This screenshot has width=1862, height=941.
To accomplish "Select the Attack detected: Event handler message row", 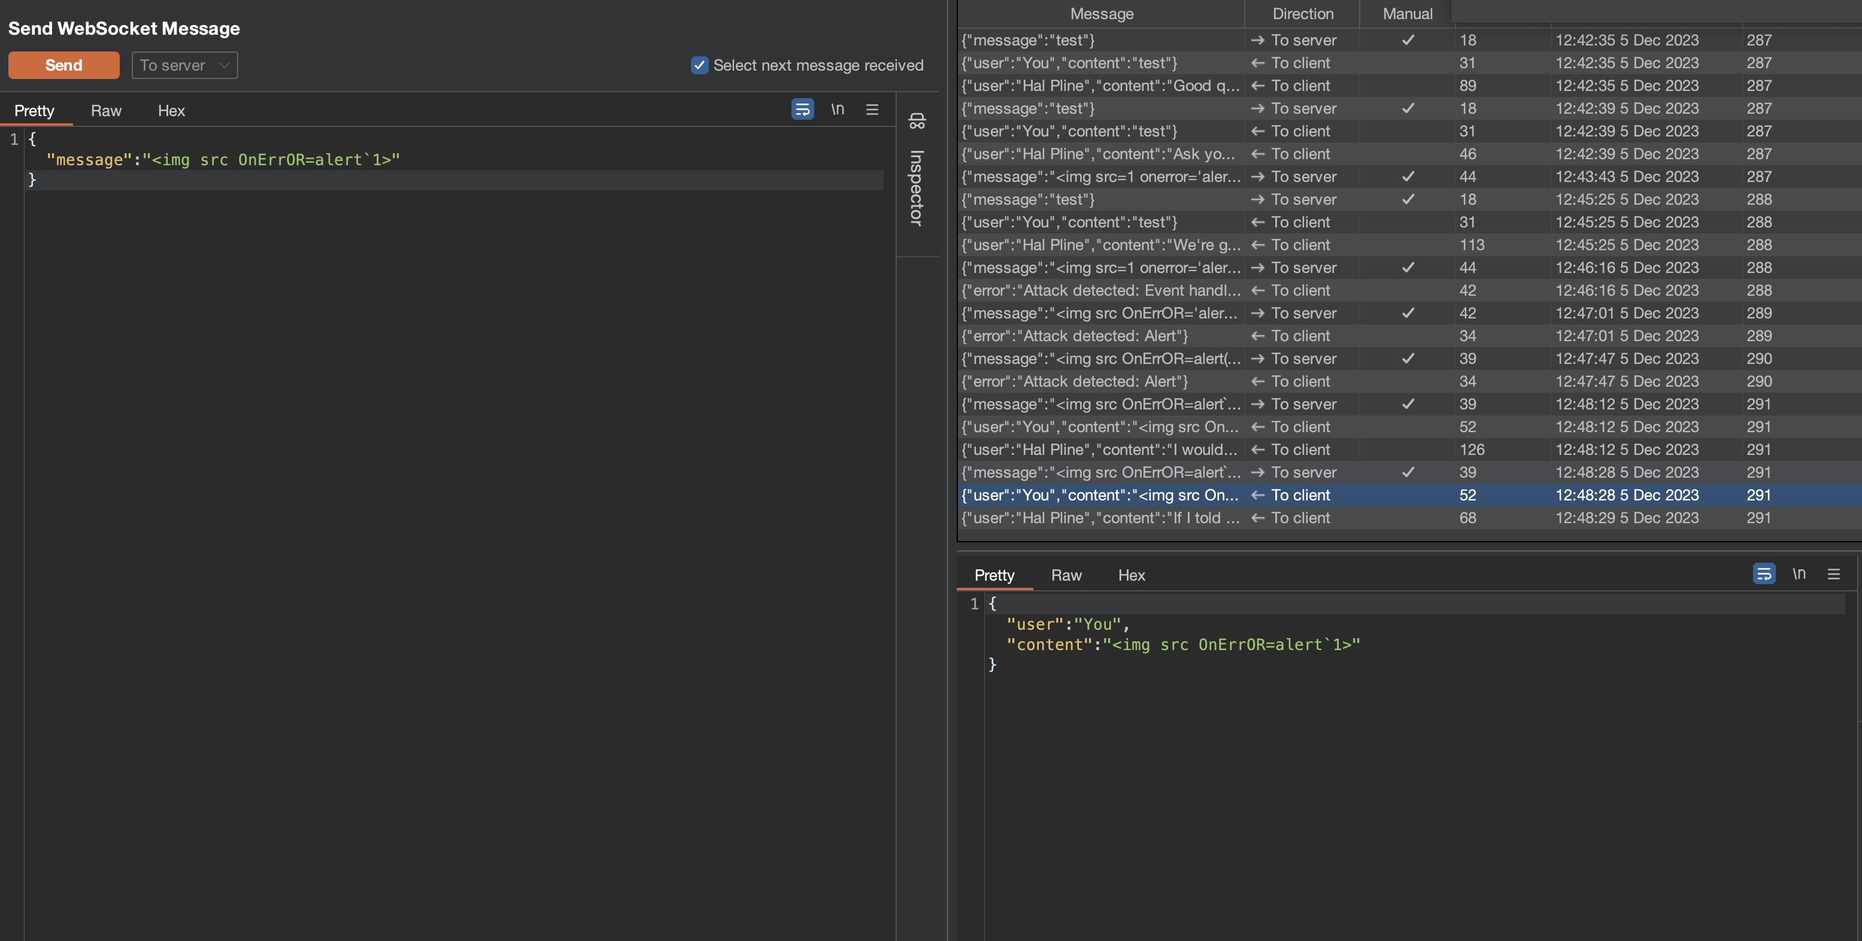I will coord(1100,290).
